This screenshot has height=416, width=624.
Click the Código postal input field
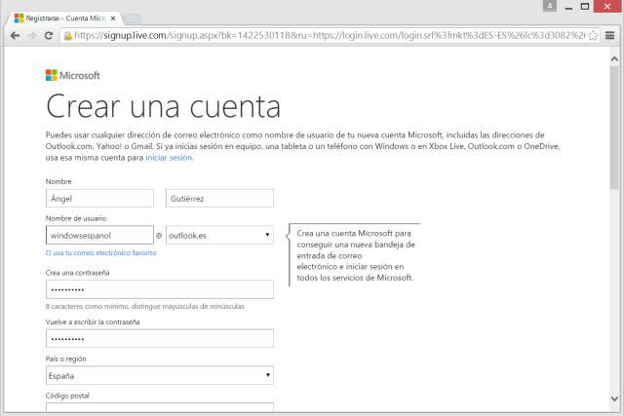tap(160, 407)
